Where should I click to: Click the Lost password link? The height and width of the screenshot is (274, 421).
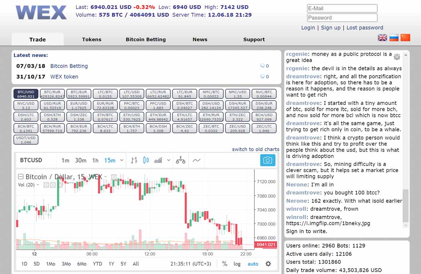pos(365,28)
